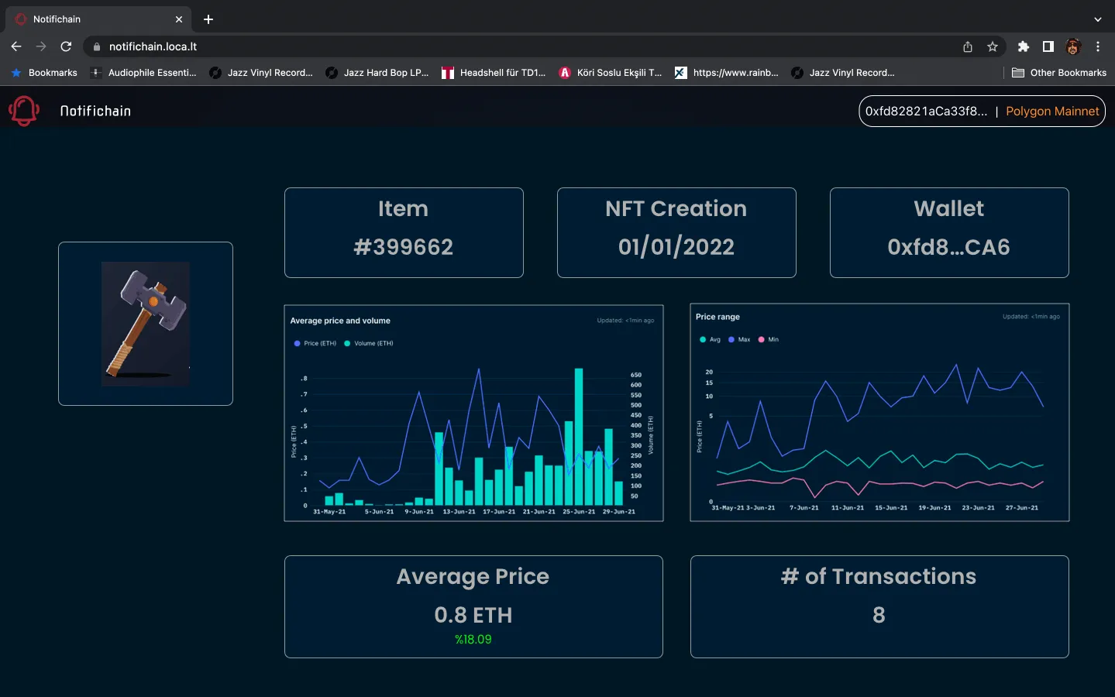Bookmark this page with the star icon
Viewport: 1115px width, 697px height.
pos(993,46)
